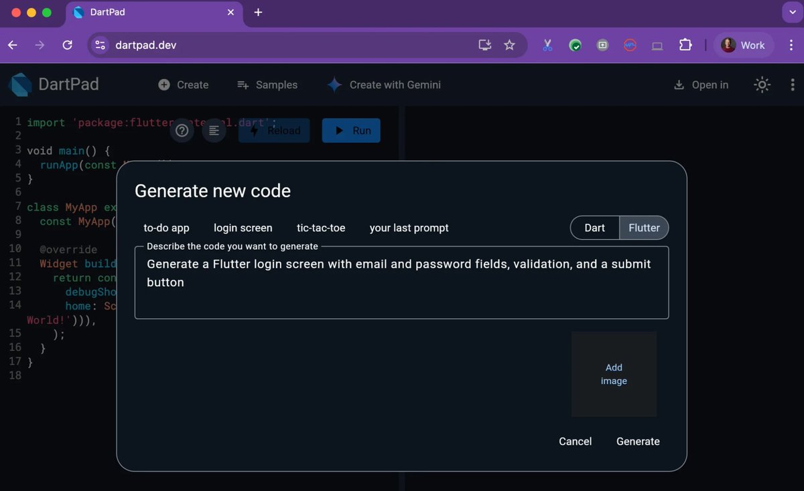Open the Samples menu

(x=267, y=84)
